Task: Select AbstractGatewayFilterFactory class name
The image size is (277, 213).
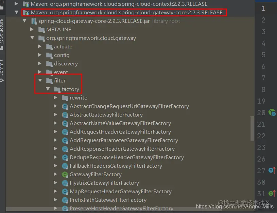Action: tap(106, 115)
